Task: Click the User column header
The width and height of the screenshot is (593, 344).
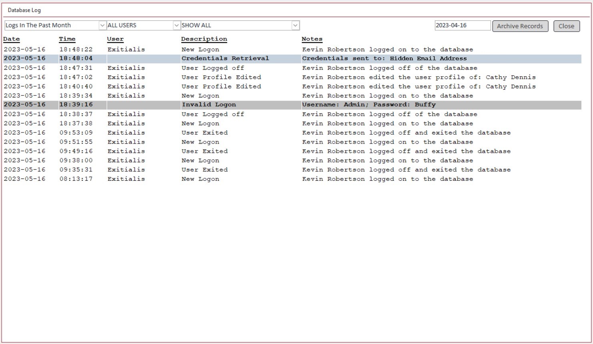Action: [115, 39]
